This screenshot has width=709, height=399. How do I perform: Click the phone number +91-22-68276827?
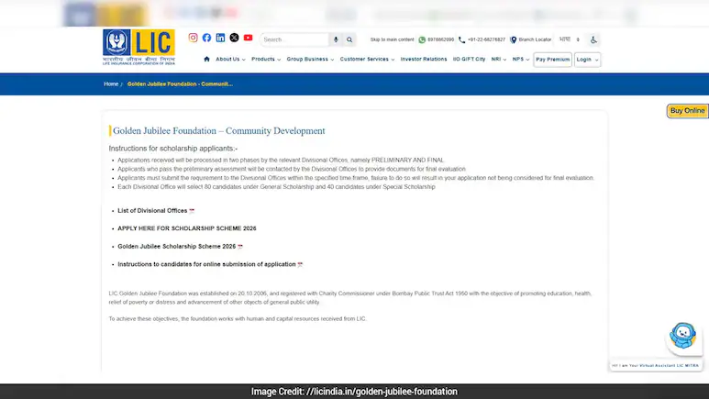(x=486, y=39)
